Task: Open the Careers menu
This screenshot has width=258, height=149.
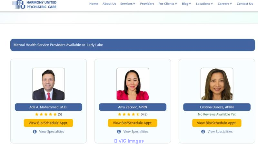Action: click(x=223, y=4)
